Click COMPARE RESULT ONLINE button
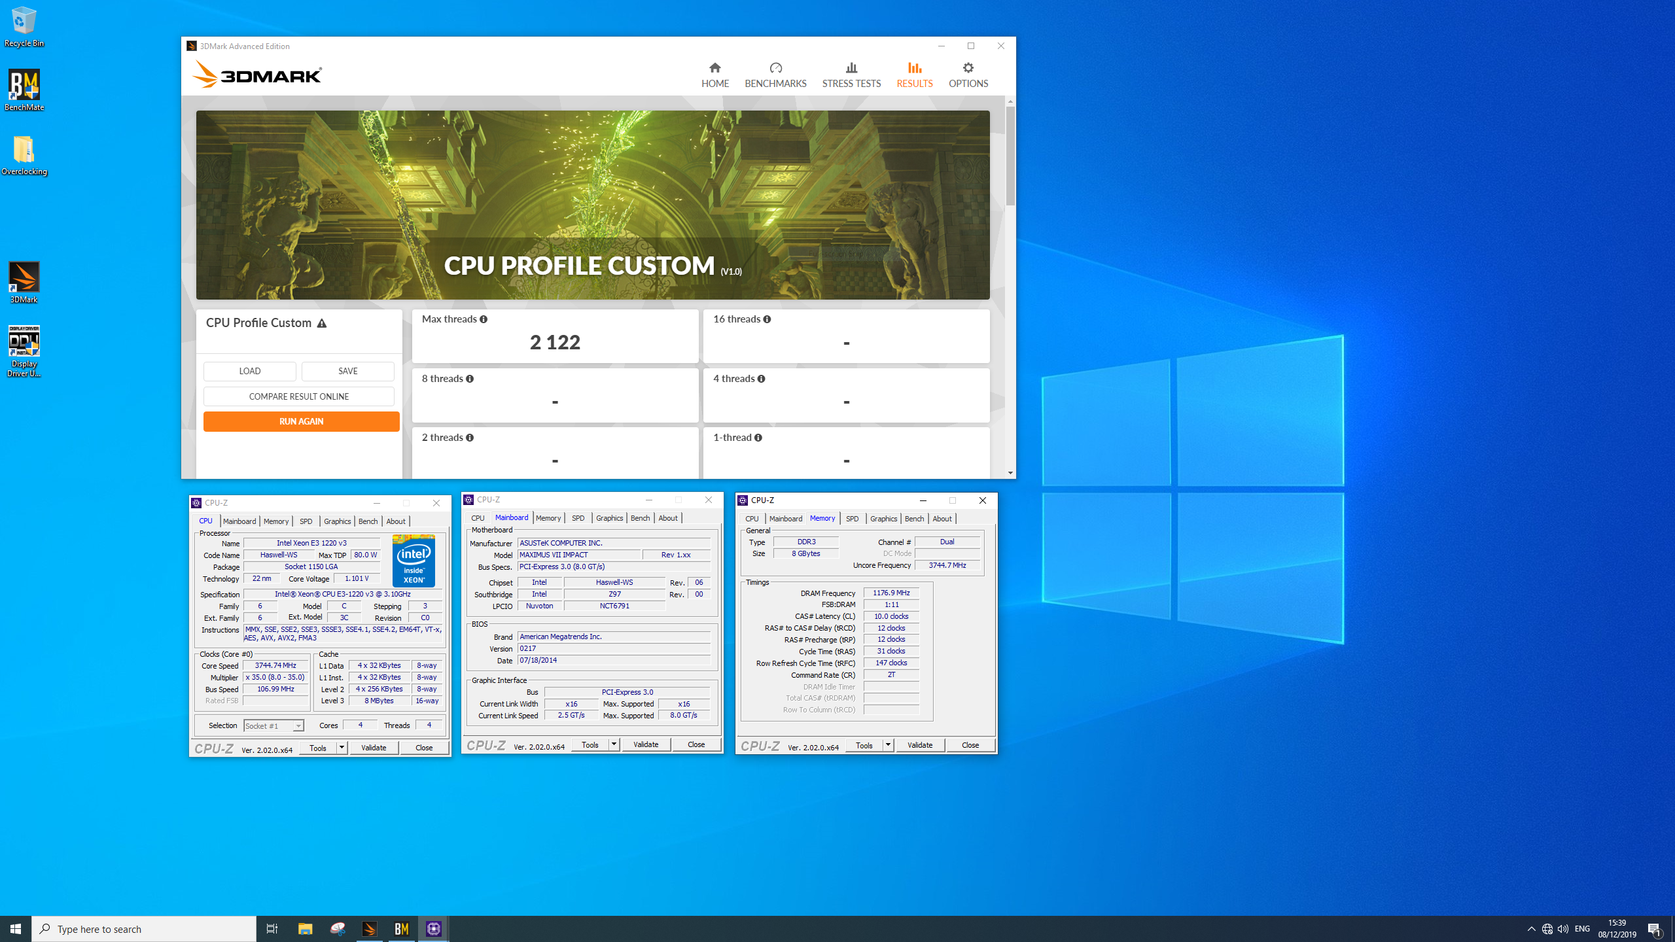 tap(299, 396)
